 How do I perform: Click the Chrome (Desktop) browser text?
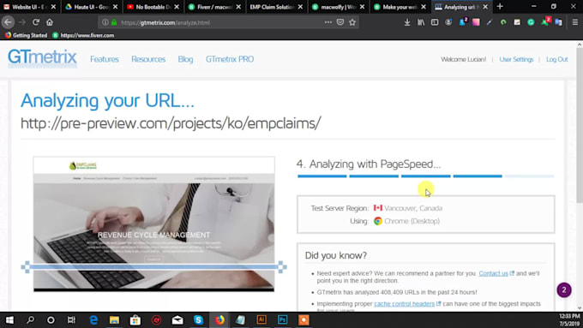(x=412, y=221)
